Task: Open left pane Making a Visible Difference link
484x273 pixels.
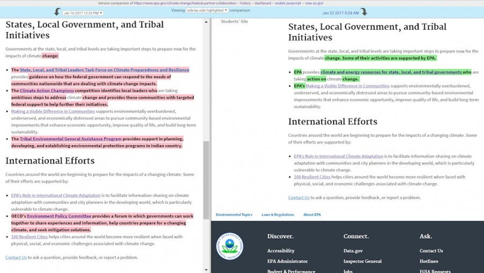Action: click(53, 111)
